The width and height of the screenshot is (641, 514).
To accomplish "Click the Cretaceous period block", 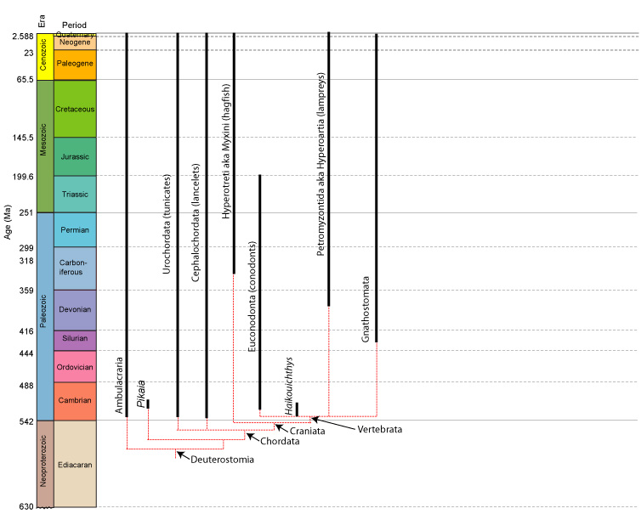I will tap(75, 109).
